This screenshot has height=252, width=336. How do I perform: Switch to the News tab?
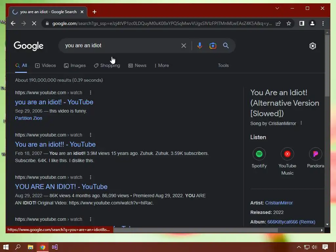[x=137, y=66]
